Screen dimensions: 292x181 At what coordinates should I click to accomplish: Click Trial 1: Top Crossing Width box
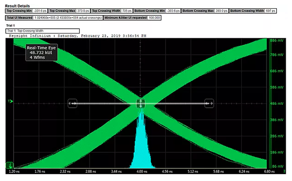(x=43, y=31)
